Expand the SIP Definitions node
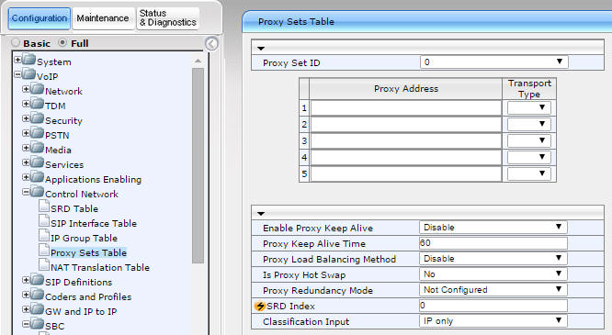 click(26, 280)
